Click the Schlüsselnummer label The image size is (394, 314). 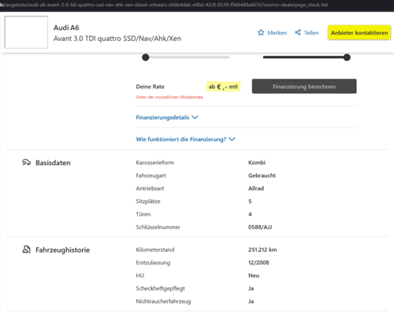pyautogui.click(x=158, y=227)
